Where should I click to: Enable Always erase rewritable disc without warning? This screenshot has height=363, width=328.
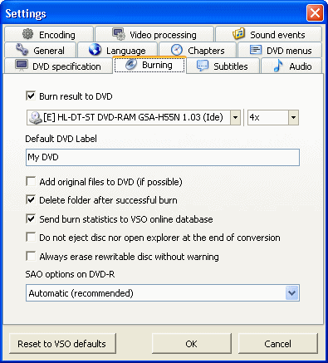pyautogui.click(x=31, y=256)
